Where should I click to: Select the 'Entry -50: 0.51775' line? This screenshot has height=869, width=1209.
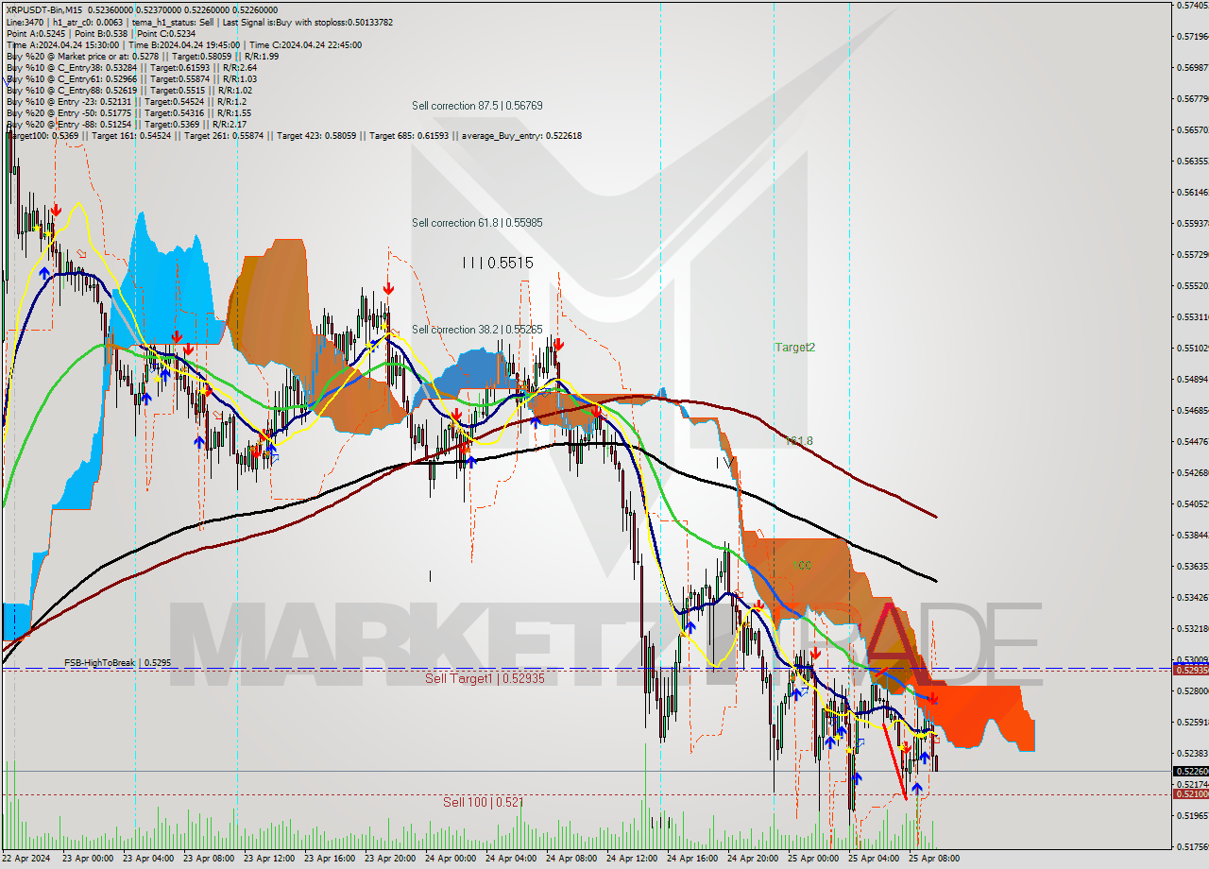point(128,112)
